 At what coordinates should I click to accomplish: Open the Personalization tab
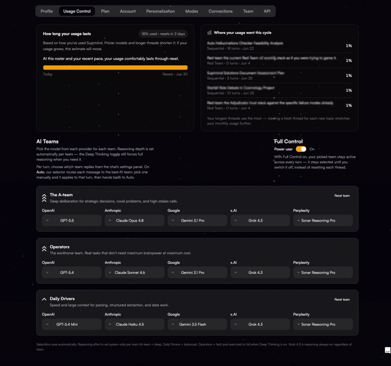[x=160, y=11]
